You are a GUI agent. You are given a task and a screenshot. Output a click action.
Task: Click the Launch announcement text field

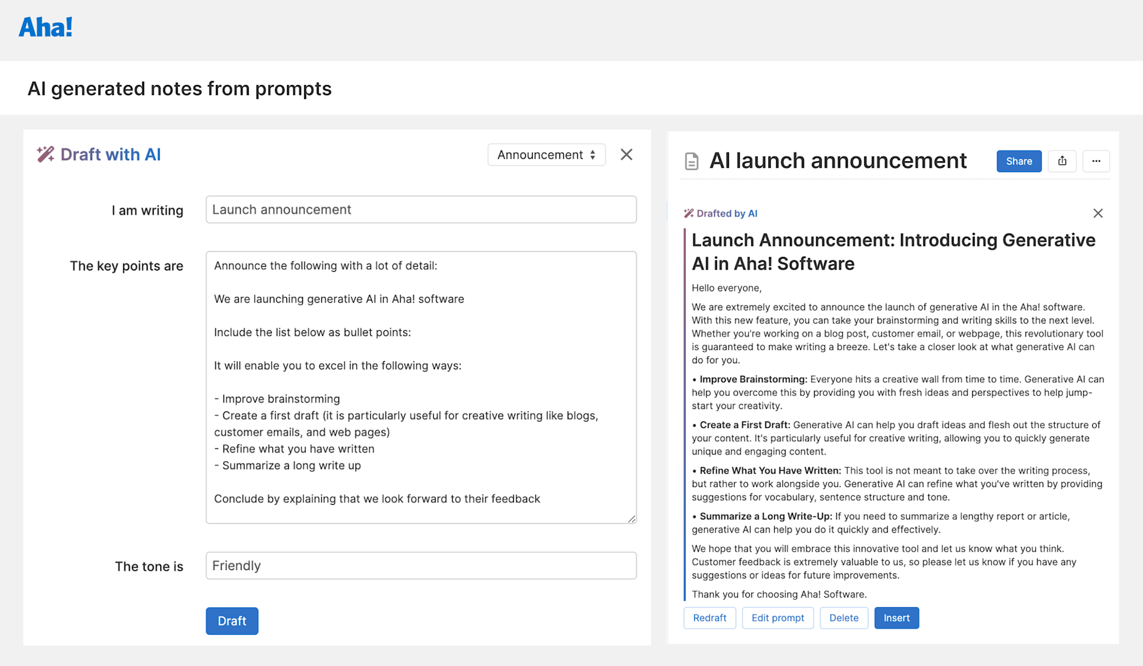click(x=420, y=209)
